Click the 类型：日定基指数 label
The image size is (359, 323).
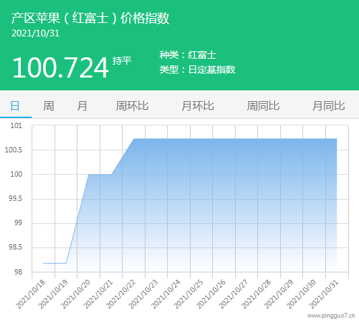(197, 69)
